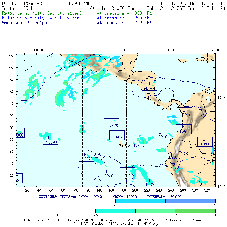Screen dimensions: 227x227
Task: Click the '90 W' longitude label
Action: tap(126, 50)
